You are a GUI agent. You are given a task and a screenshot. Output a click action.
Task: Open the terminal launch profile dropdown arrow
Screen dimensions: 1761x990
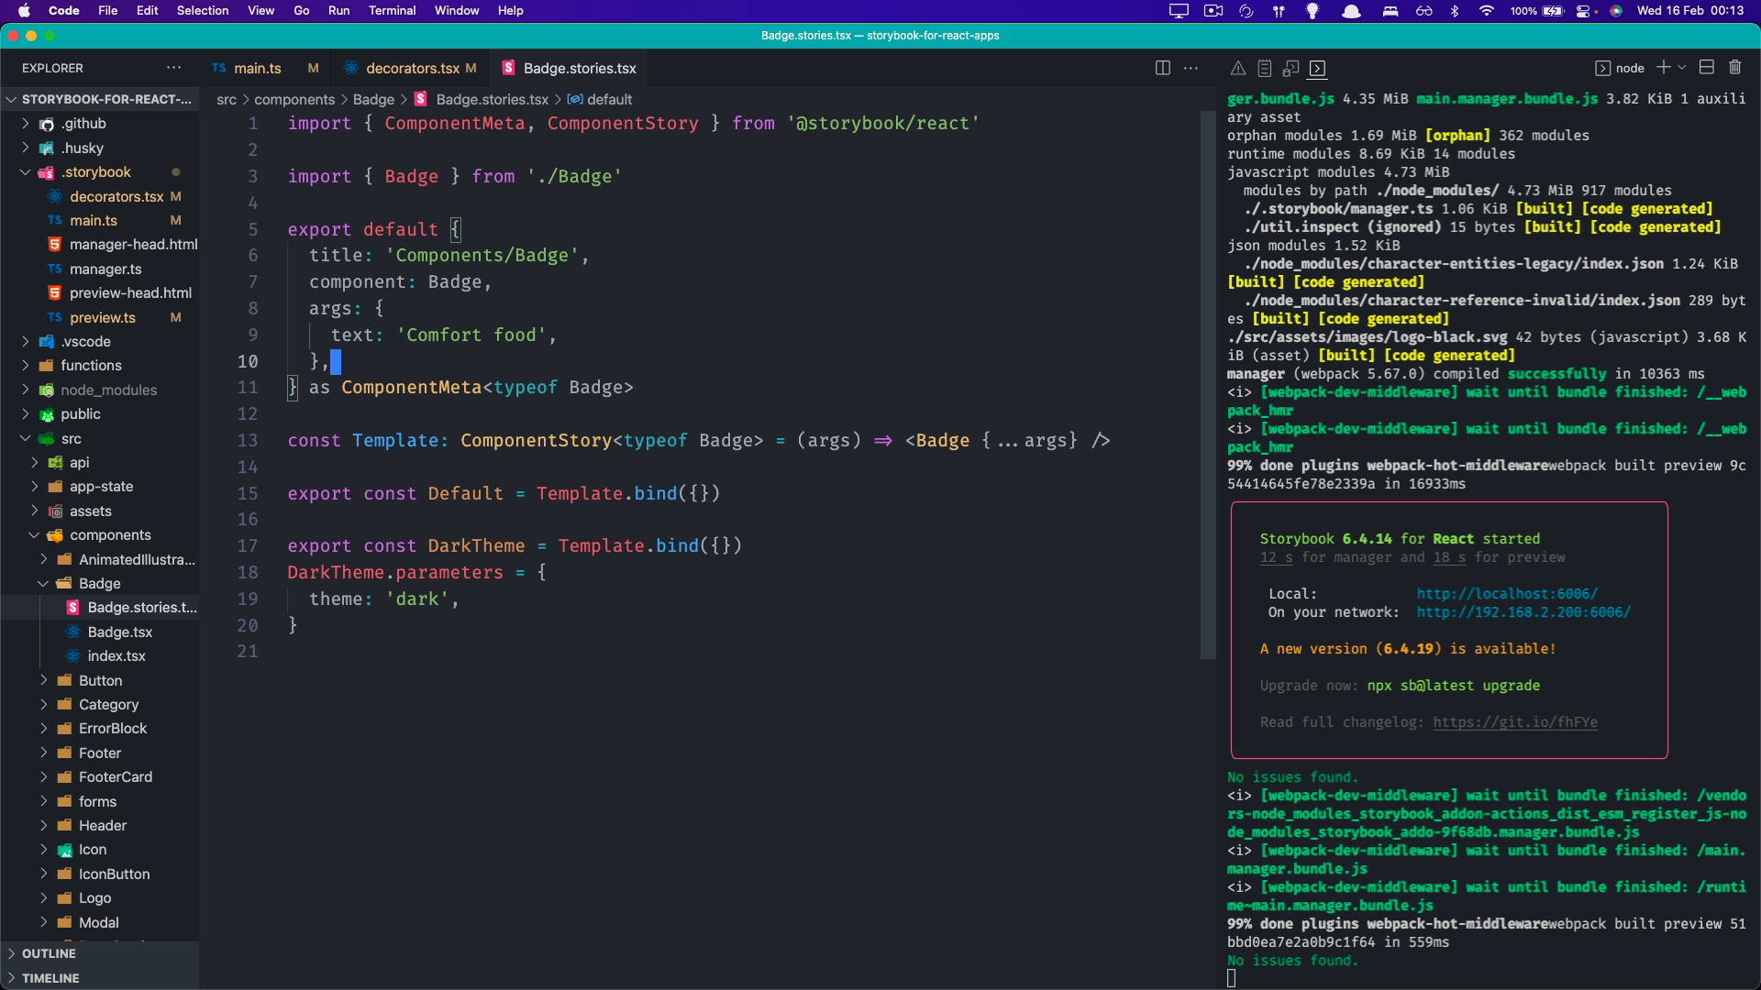click(x=1681, y=67)
